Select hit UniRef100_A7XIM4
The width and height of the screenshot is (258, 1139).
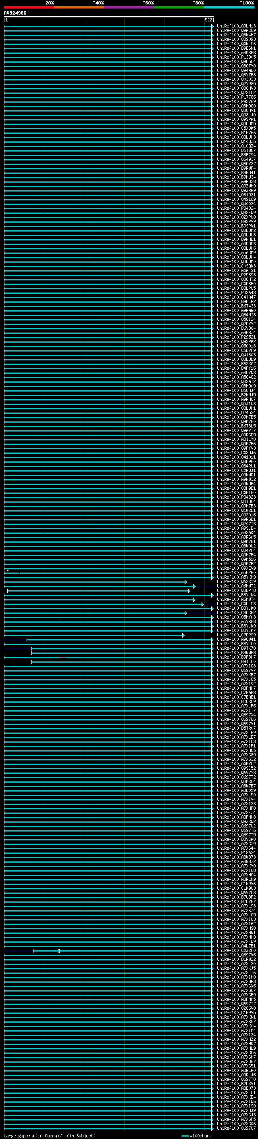(x=236, y=1031)
